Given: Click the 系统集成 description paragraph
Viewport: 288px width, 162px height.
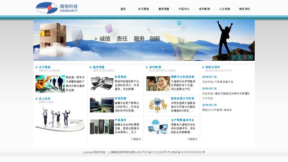Looking at the screenshot, I should 127,85.
